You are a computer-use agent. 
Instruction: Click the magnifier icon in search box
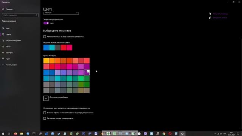point(37,15)
